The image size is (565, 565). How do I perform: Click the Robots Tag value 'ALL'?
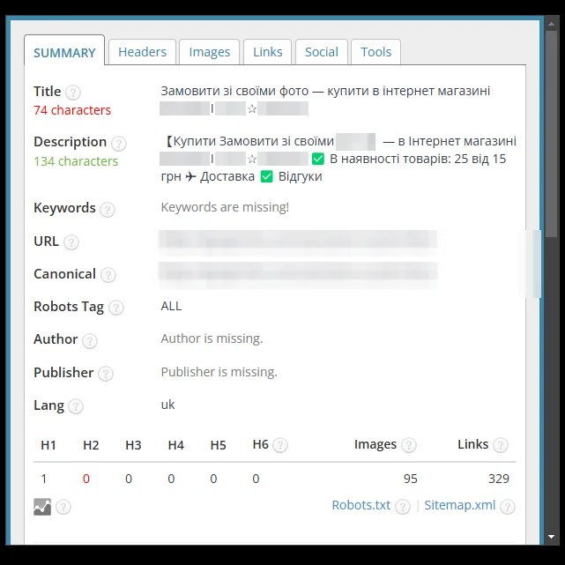coord(171,306)
